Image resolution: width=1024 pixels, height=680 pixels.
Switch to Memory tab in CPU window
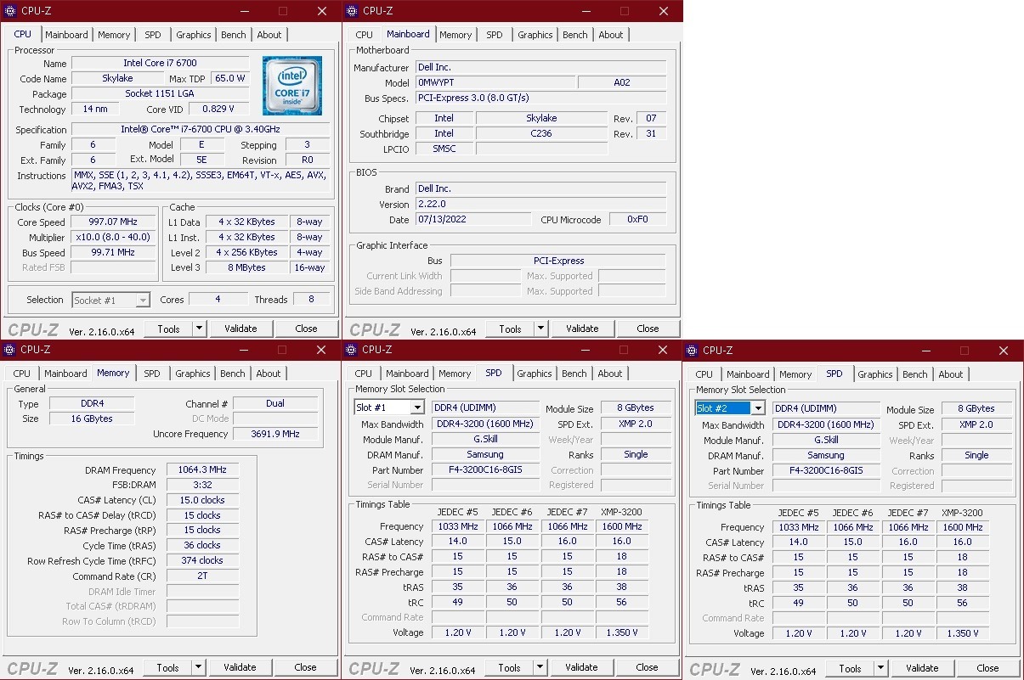point(114,35)
